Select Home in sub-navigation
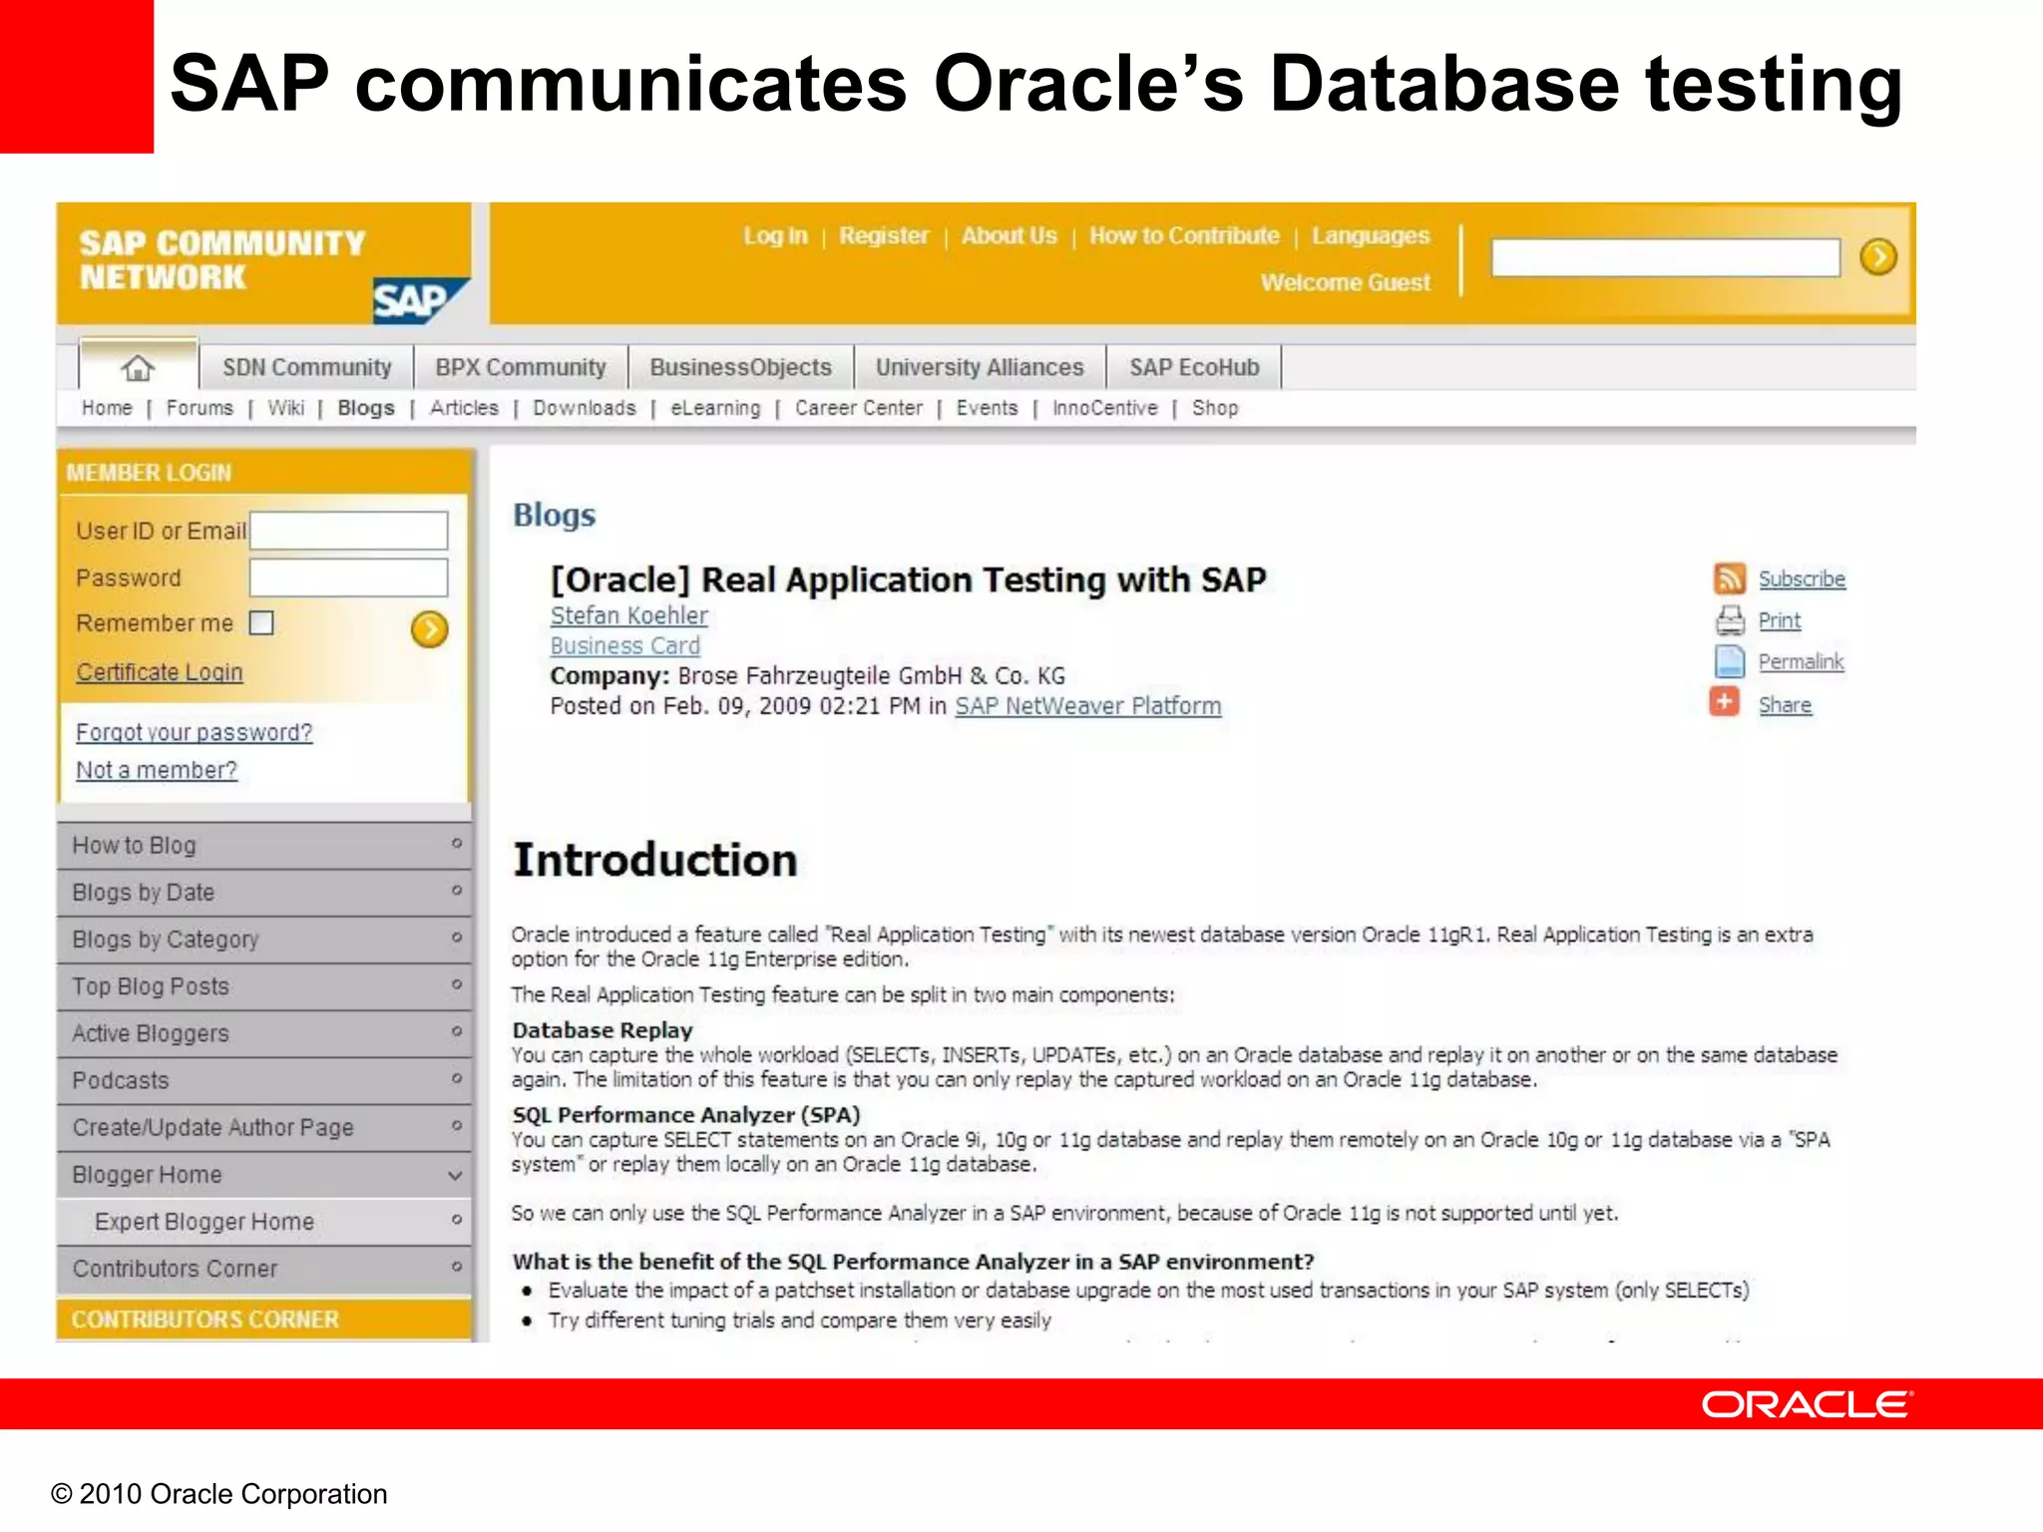2043x1532 pixels. tap(107, 408)
